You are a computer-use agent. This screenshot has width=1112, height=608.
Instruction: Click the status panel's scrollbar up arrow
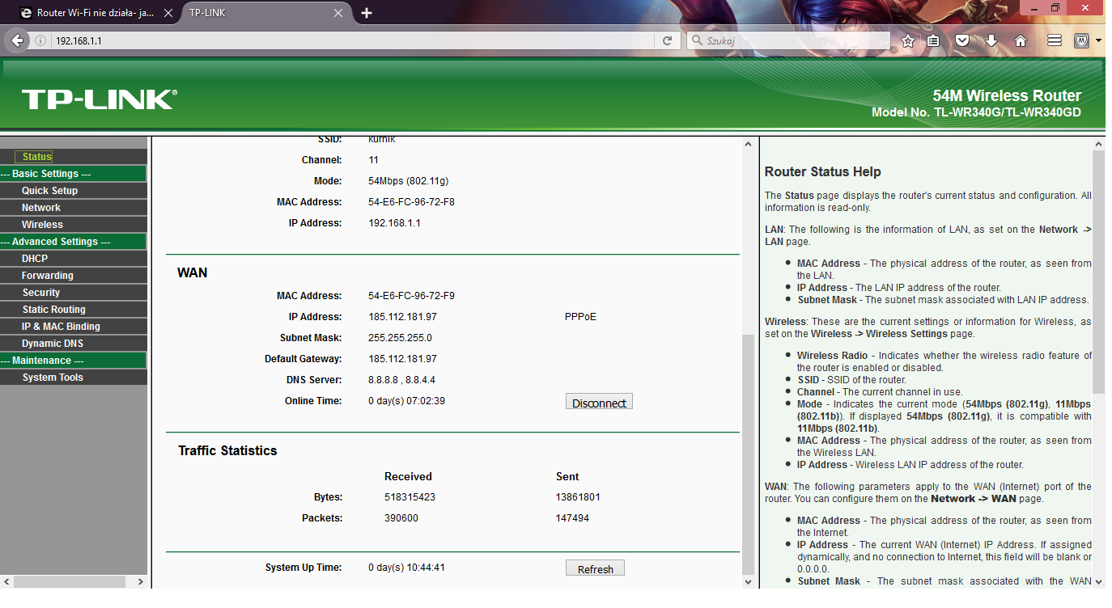748,144
